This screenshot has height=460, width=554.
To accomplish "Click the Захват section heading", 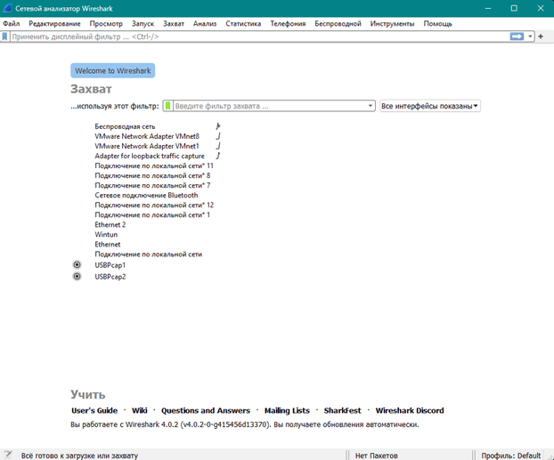I will pyautogui.click(x=91, y=89).
